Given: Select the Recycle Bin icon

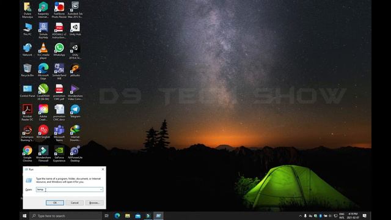Looking at the screenshot, I should (x=27, y=70).
